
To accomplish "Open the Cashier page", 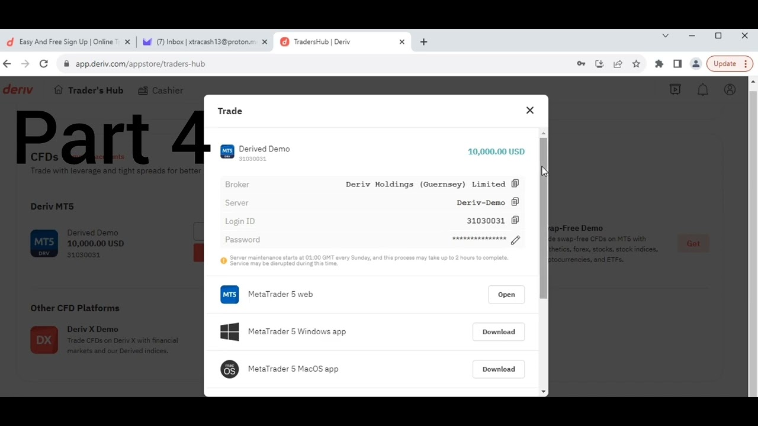I will 160,91.
